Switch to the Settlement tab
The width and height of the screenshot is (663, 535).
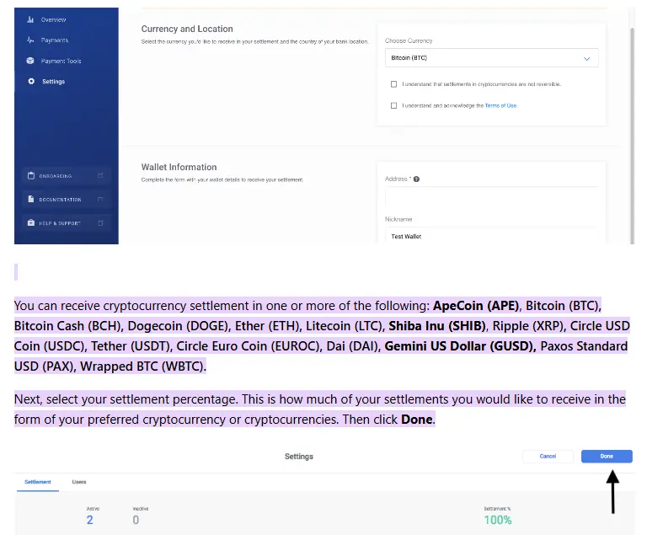38,482
